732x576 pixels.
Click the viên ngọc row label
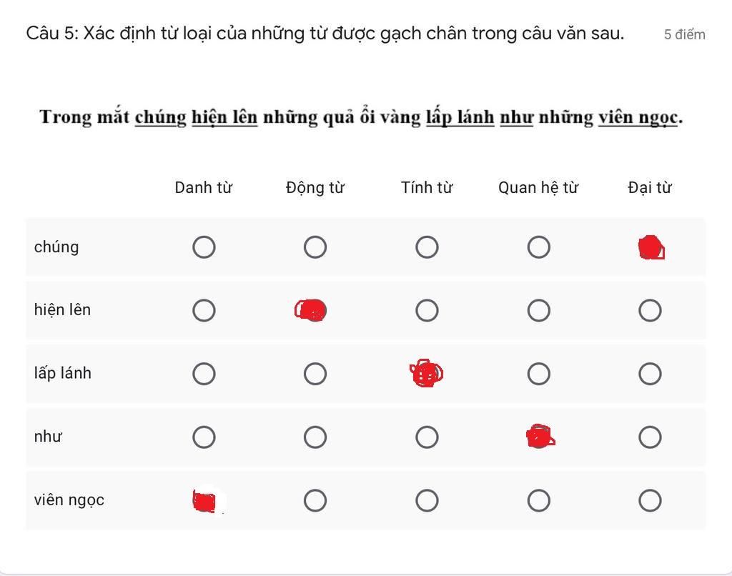tap(69, 500)
